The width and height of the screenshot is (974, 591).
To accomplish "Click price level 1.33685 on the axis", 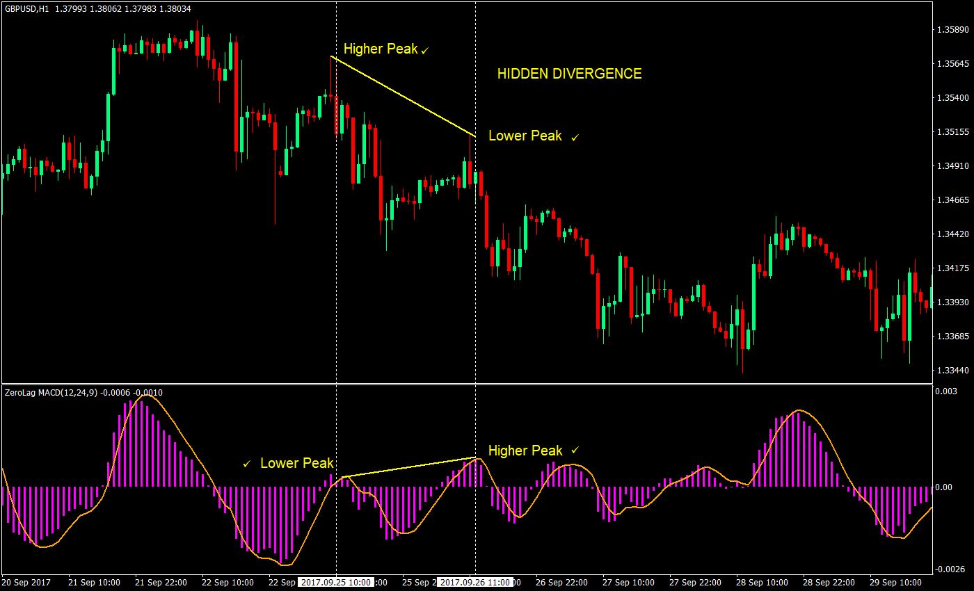I will (953, 337).
